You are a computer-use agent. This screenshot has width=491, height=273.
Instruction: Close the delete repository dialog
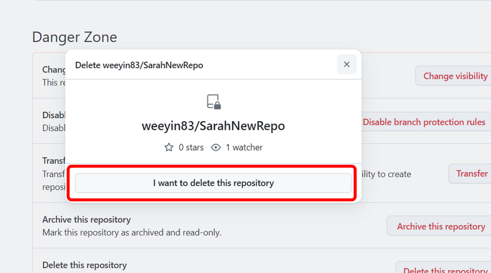pos(346,65)
